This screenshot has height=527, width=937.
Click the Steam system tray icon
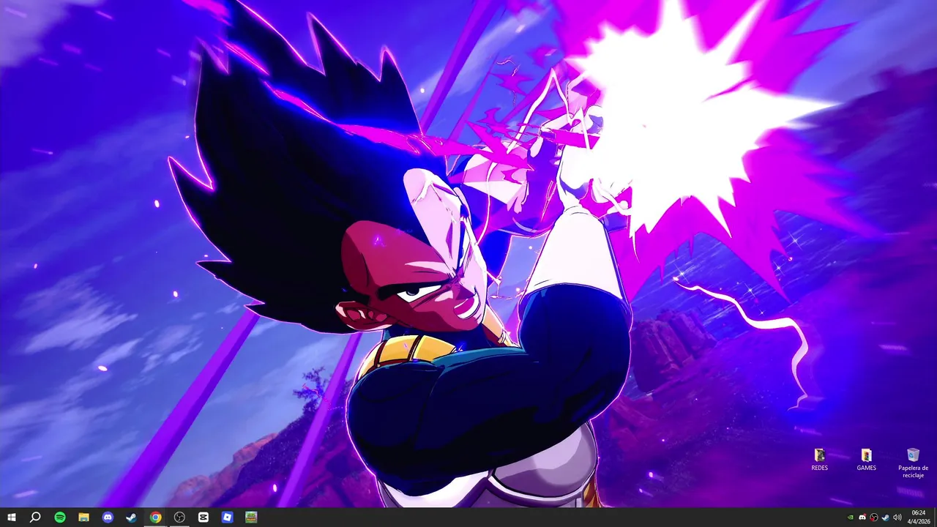(x=886, y=517)
